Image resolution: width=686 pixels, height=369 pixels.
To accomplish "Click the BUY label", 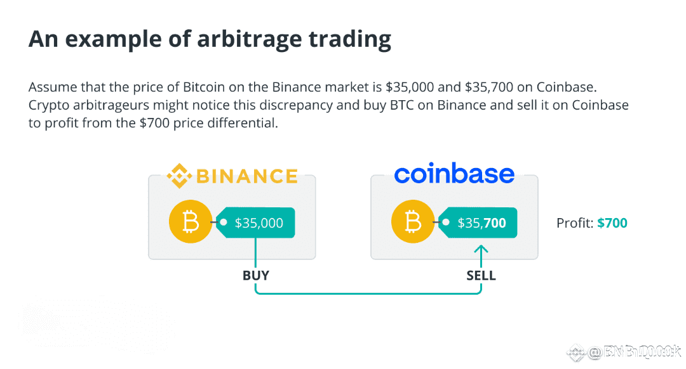I will [x=256, y=276].
